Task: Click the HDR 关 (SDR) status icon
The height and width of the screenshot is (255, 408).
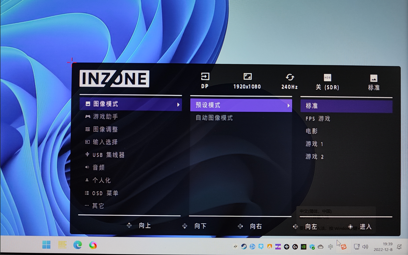Action: 327,78
